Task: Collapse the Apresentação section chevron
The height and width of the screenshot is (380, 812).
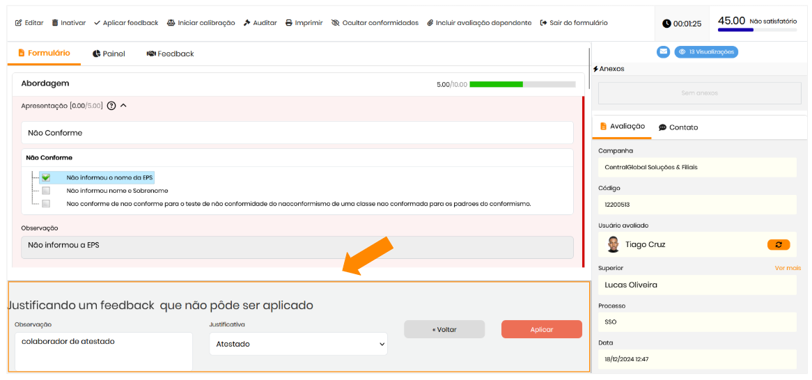Action: point(124,106)
